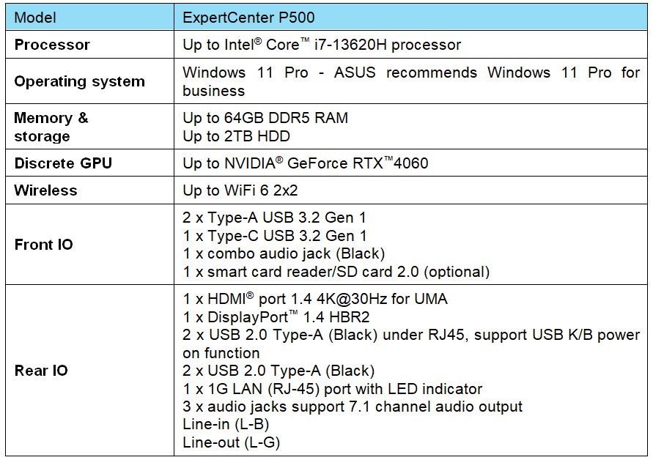This screenshot has width=653, height=460.
Task: Click the NVIDIA GeForce RTX 4060 text
Action: pyautogui.click(x=306, y=163)
